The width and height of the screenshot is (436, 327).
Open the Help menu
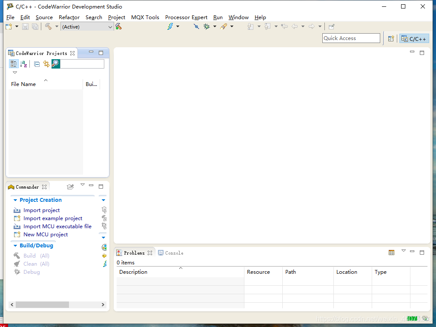click(x=260, y=17)
